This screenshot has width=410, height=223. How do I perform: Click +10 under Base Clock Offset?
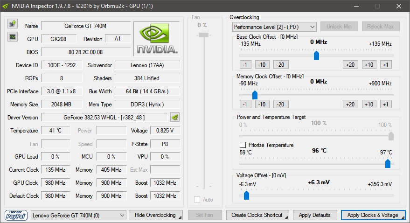369,64
